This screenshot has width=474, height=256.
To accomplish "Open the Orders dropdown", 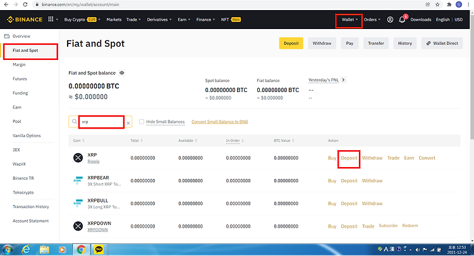I will point(372,20).
